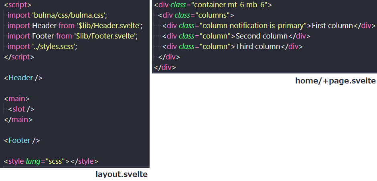This screenshot has height=181, width=377.
Task: Select the Footer component tag
Action: [22, 140]
